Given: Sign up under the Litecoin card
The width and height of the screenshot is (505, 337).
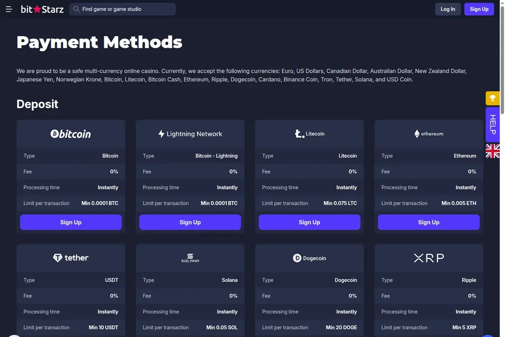Looking at the screenshot, I should (309, 222).
